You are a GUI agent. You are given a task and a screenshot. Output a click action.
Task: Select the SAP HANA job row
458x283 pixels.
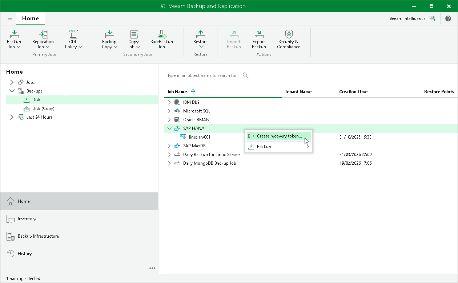pos(311,128)
